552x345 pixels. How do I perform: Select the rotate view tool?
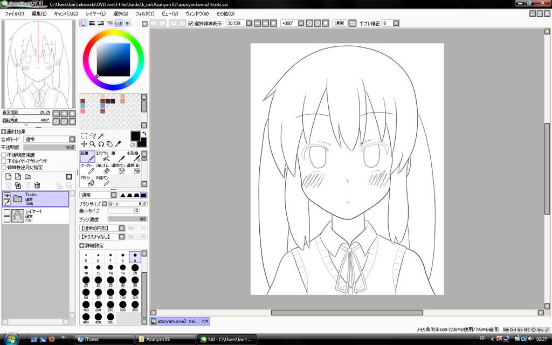point(101,144)
